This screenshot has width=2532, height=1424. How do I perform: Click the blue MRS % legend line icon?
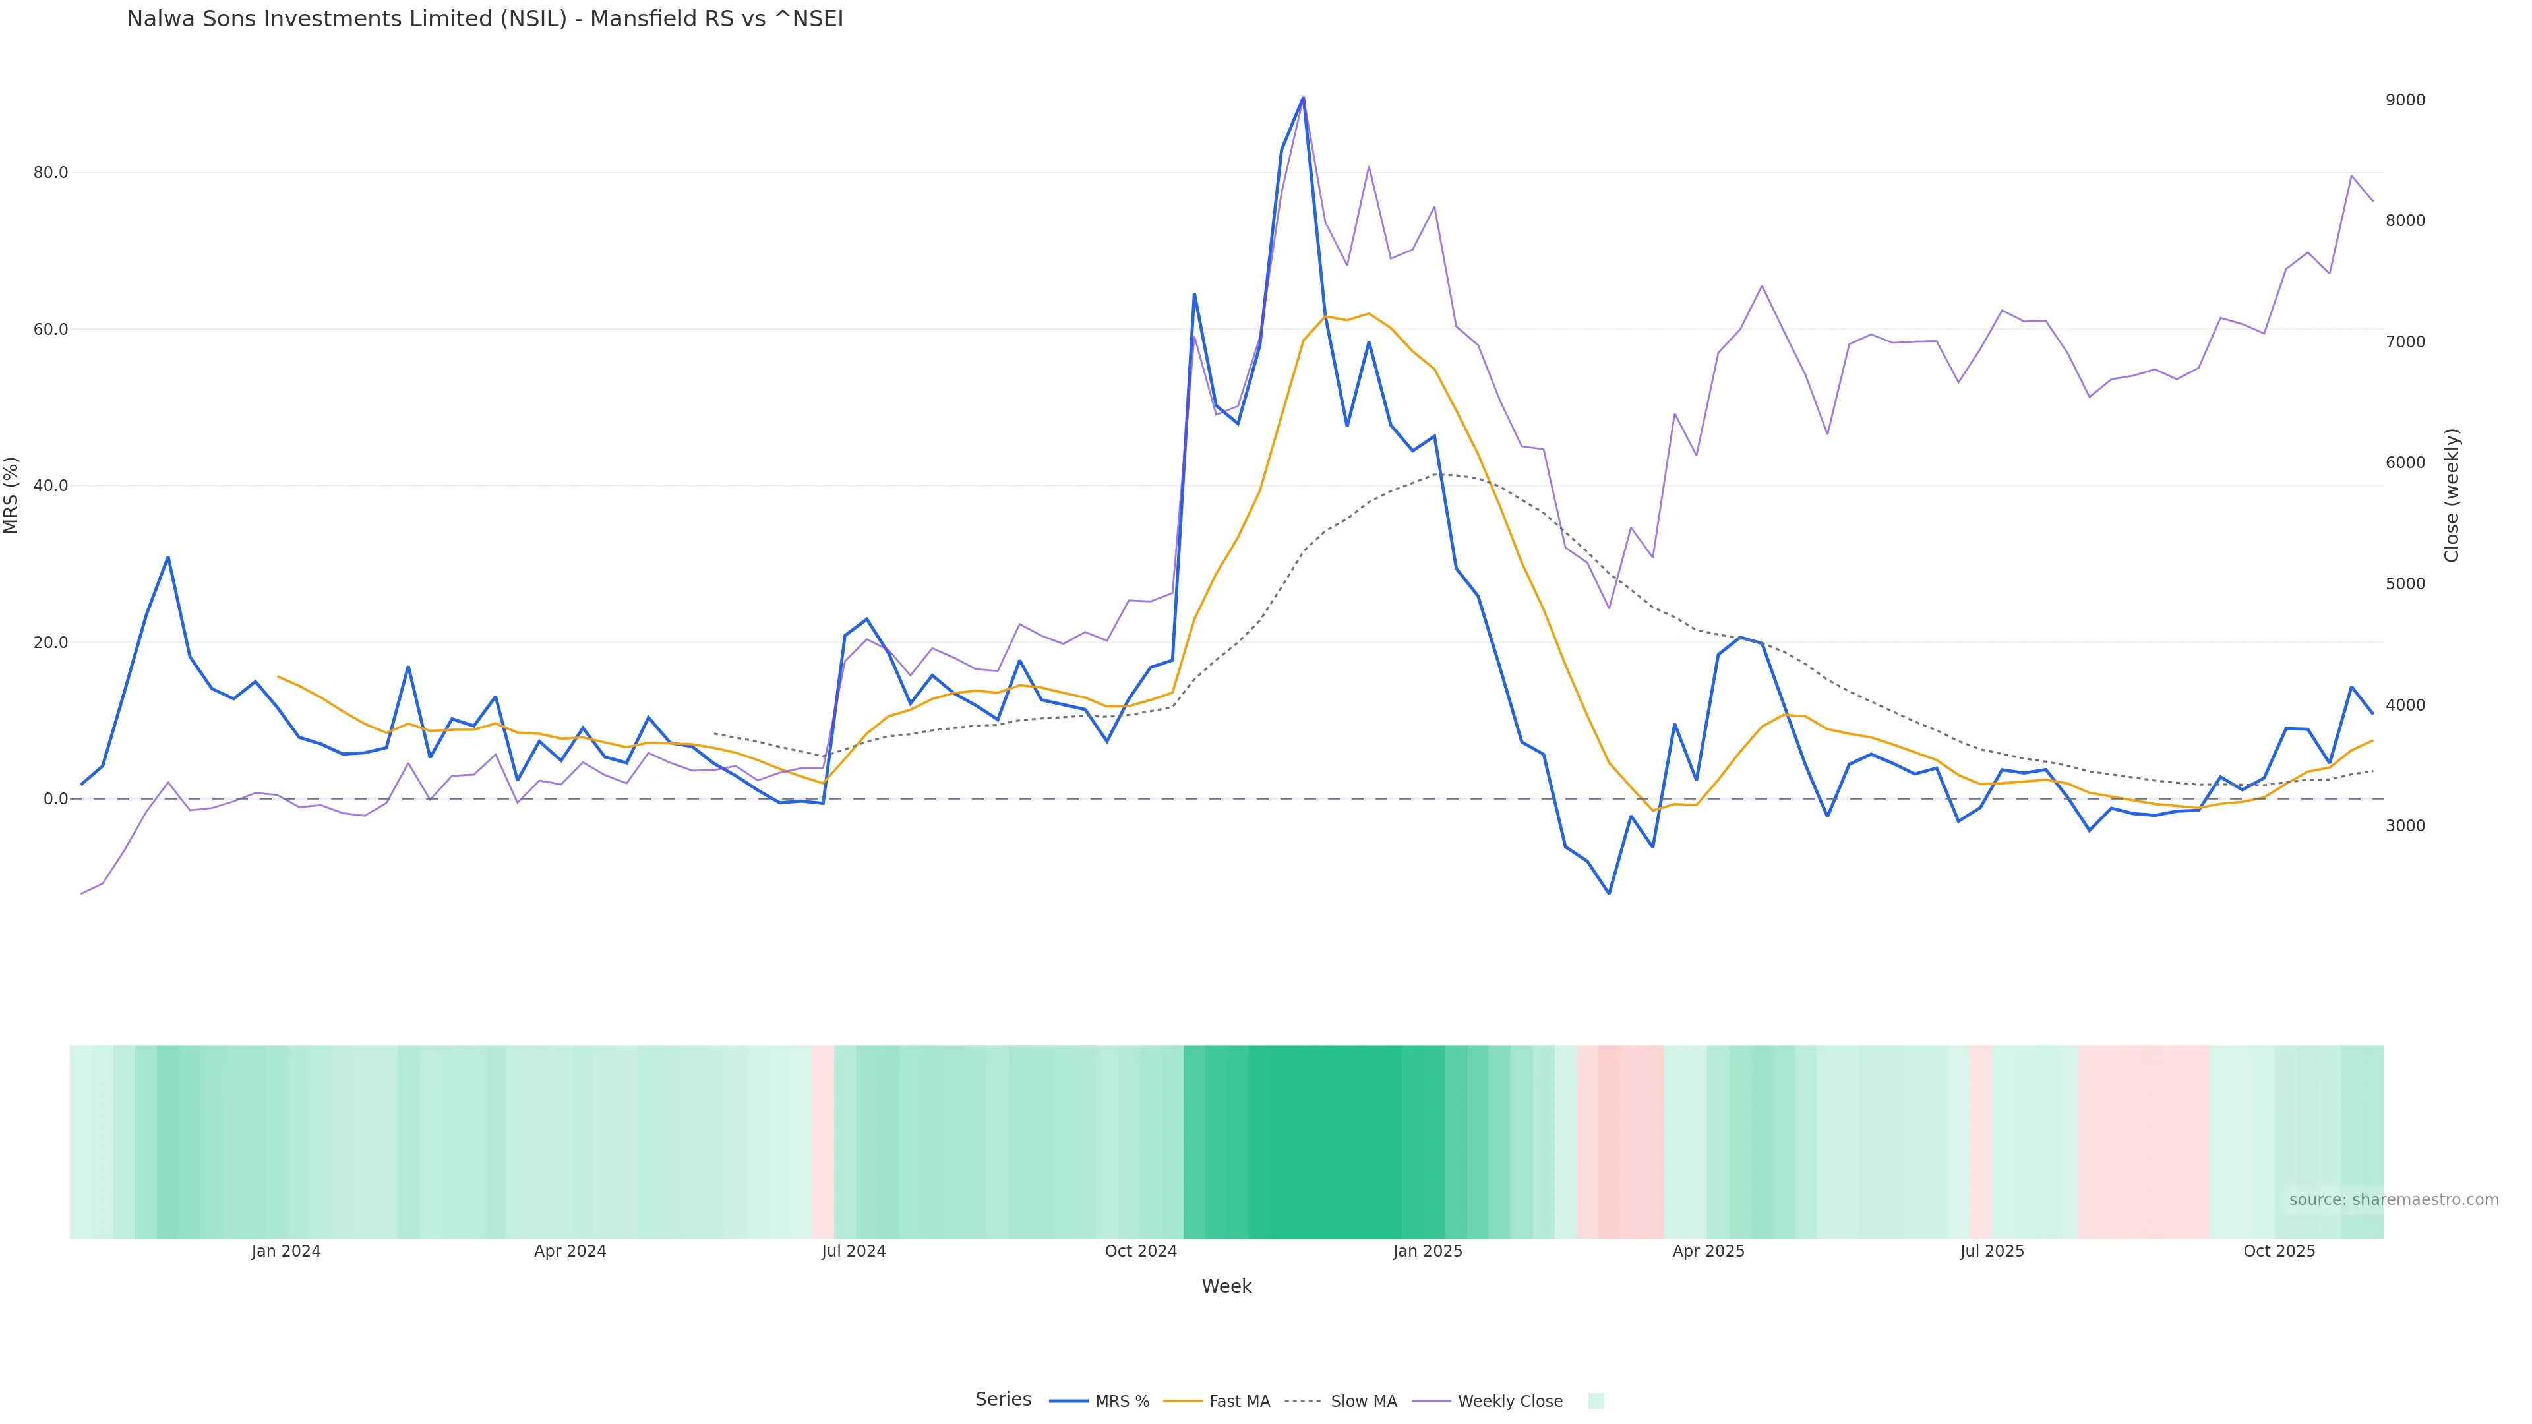[x=1068, y=1402]
